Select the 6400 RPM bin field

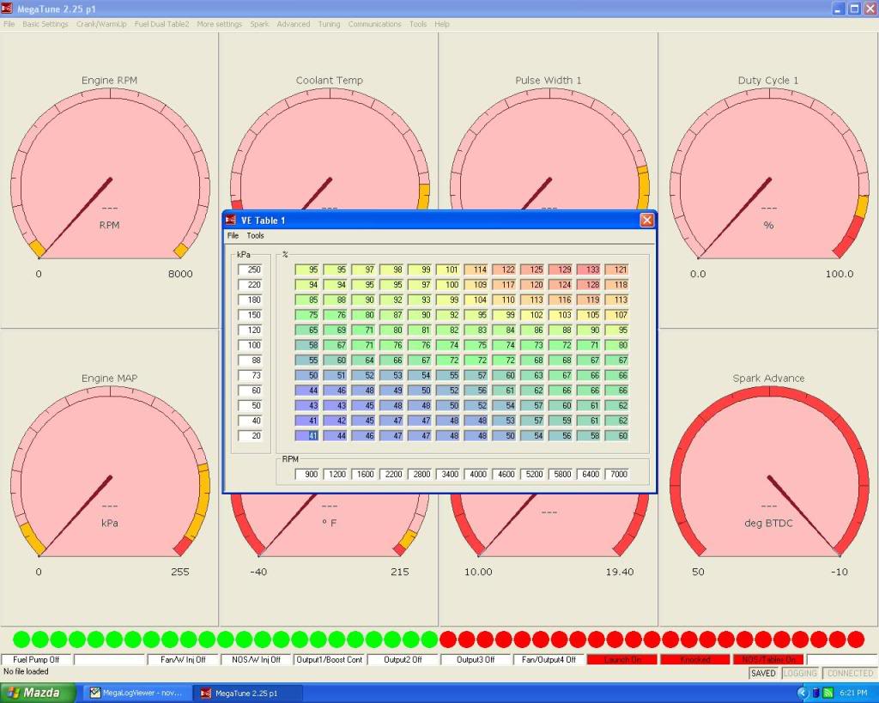[589, 475]
